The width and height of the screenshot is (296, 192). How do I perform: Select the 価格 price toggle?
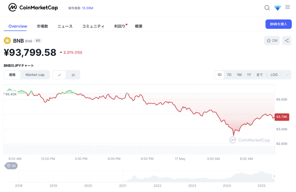pos(12,75)
